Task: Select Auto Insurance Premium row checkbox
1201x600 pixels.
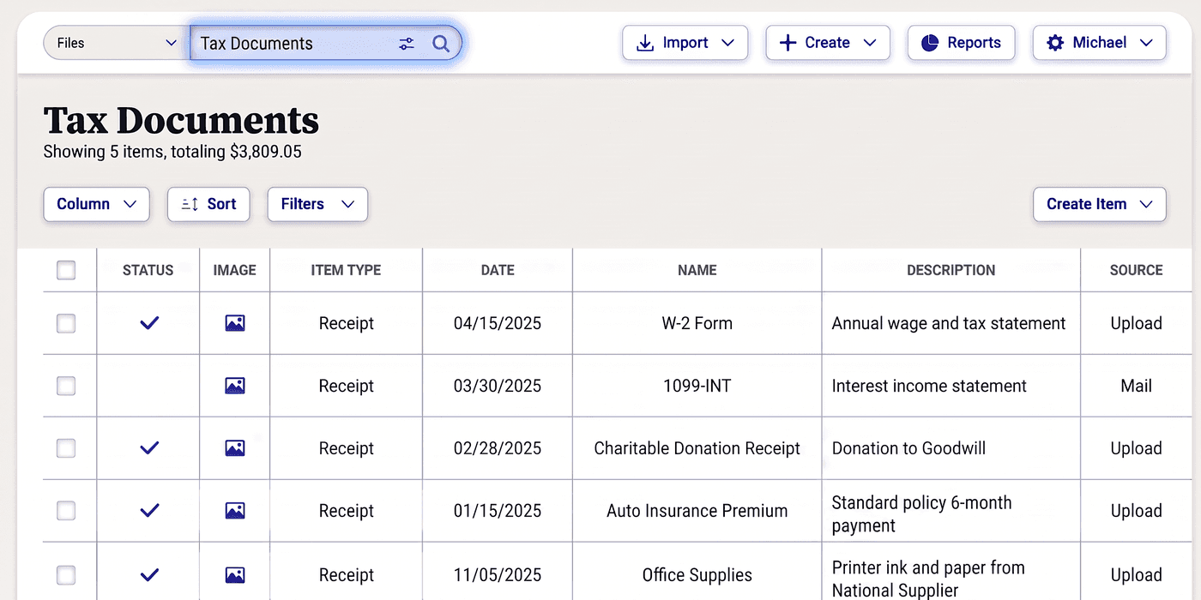Action: 66,511
